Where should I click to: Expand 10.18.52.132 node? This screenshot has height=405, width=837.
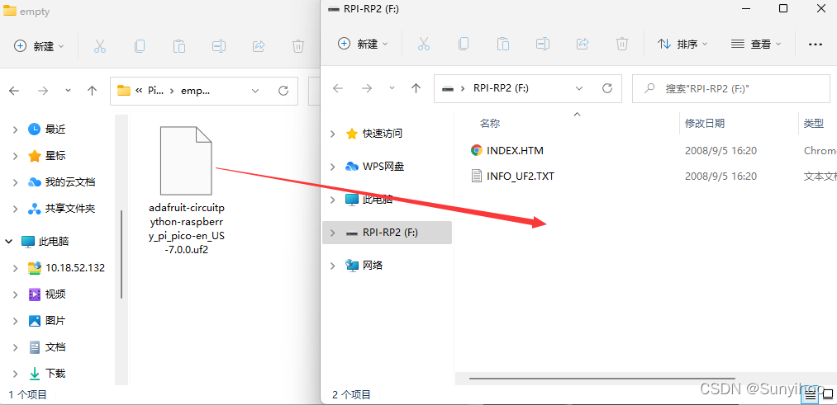tap(16, 268)
